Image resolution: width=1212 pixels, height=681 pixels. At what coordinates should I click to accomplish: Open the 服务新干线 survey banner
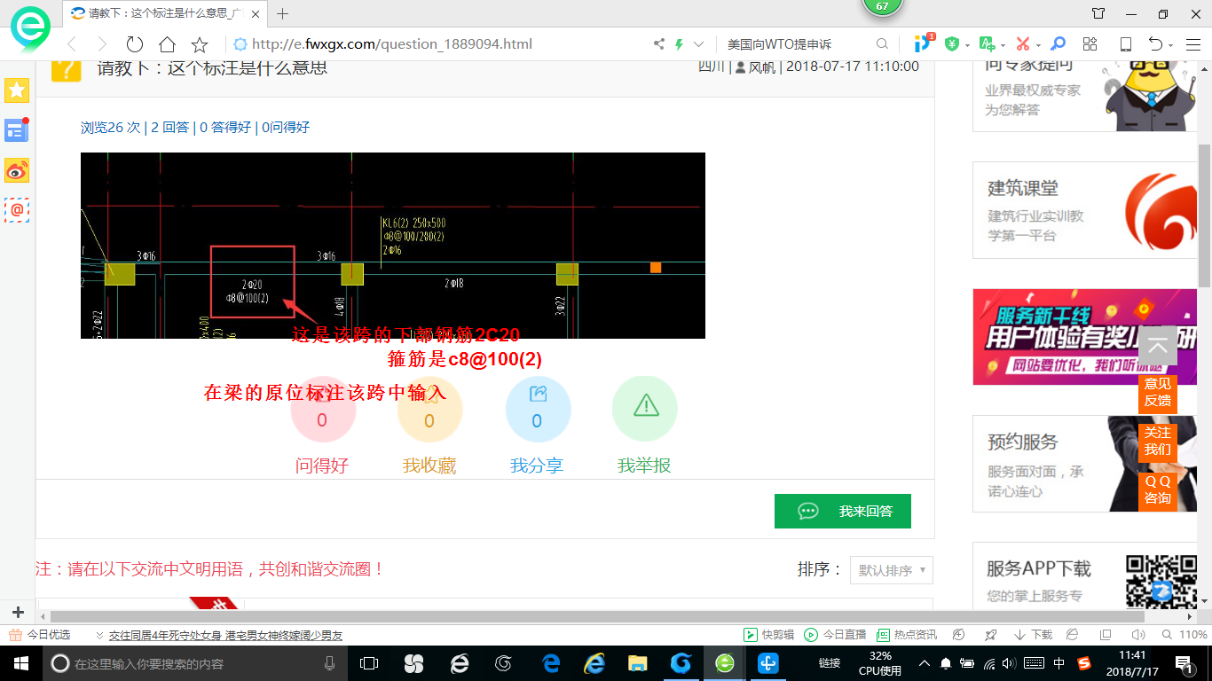coord(1085,337)
